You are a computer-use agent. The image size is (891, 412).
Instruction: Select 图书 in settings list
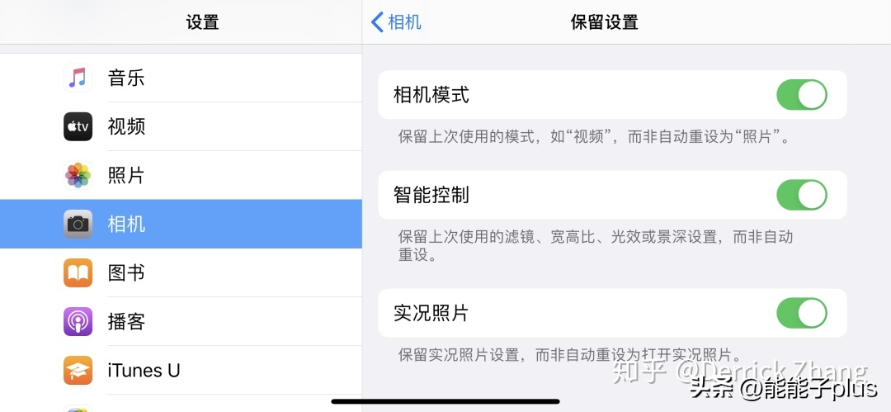pos(181,272)
